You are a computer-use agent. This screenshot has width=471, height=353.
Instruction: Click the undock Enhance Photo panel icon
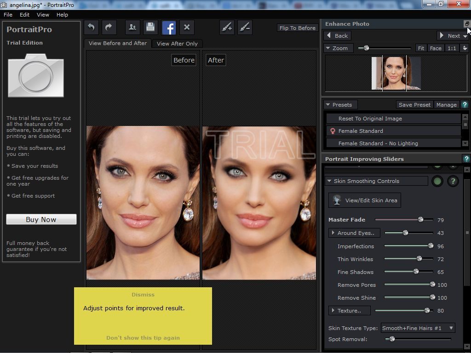pos(467,23)
